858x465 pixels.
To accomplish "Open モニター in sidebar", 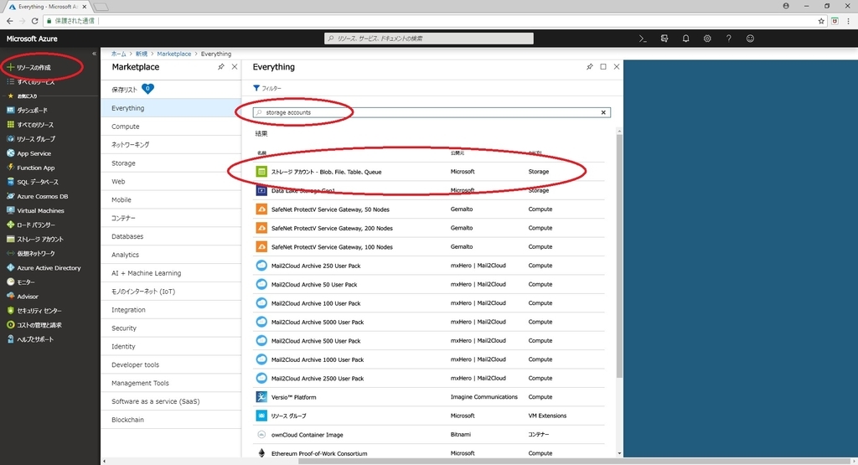I will pyautogui.click(x=21, y=282).
